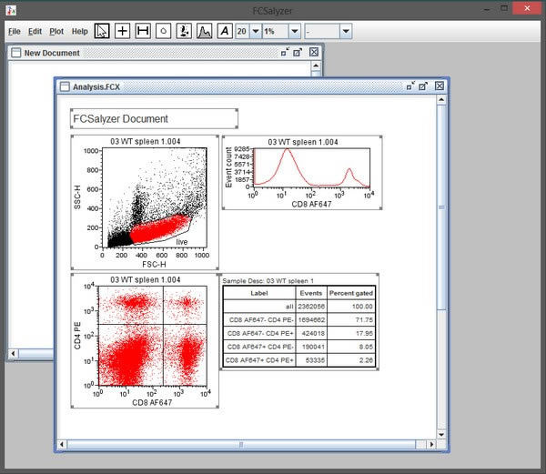Image resolution: width=546 pixels, height=474 pixels.
Task: Open the Plot menu
Action: coord(56,31)
